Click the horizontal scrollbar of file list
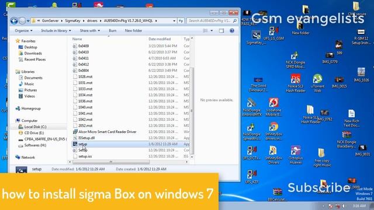 [x=111, y=162]
